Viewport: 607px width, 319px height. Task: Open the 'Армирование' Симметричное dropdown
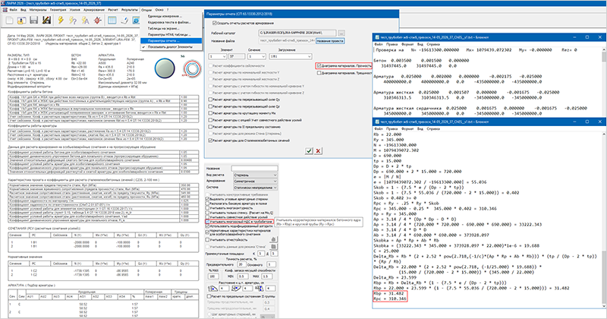point(255,182)
